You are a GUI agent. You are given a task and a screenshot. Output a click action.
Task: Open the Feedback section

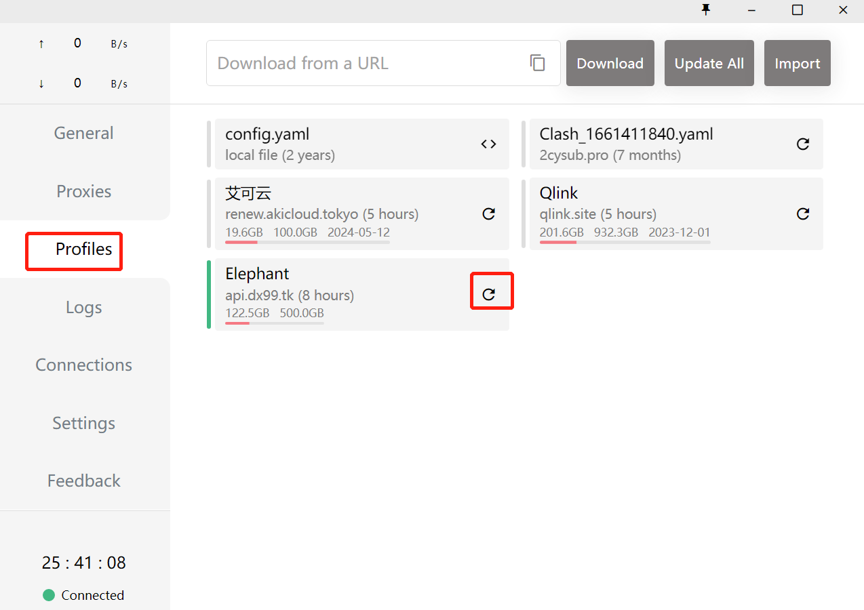[x=84, y=481]
